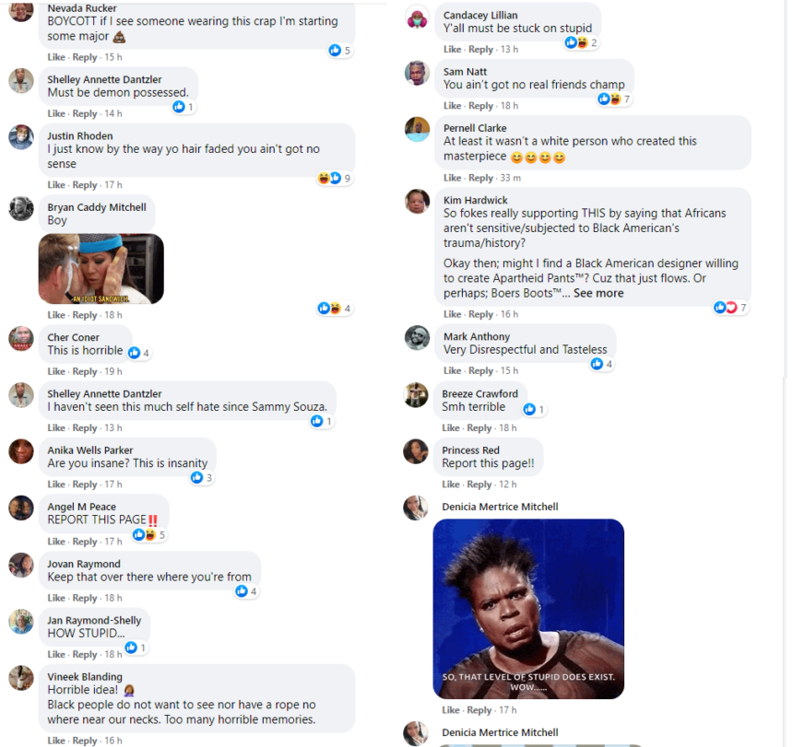This screenshot has width=793, height=747.
Task: Reply to Pernell Clarke's comment
Action: pyautogui.click(x=480, y=178)
